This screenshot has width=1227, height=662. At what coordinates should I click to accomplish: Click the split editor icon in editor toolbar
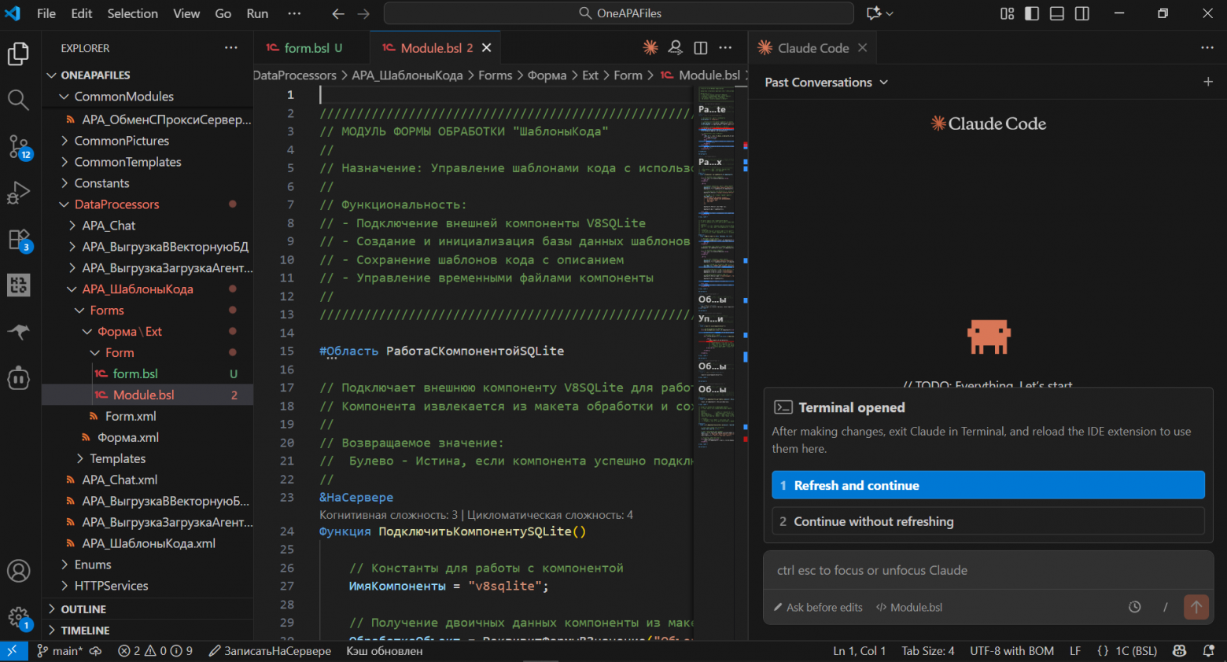700,47
